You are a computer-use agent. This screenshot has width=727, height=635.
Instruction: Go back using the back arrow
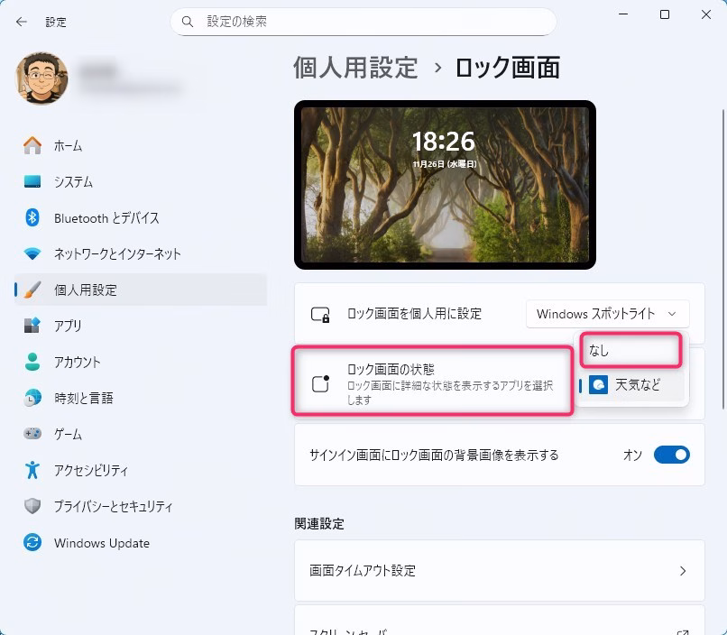click(x=22, y=21)
